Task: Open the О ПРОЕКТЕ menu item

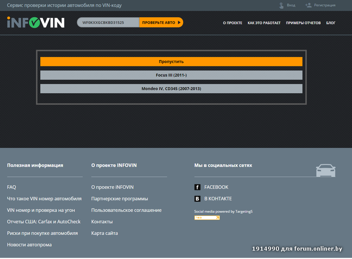Action: [233, 23]
